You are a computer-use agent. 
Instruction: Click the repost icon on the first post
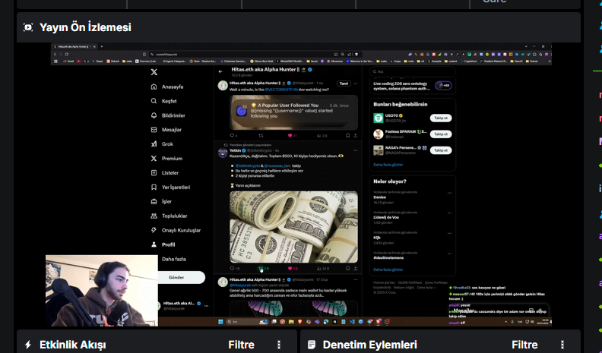[261, 135]
